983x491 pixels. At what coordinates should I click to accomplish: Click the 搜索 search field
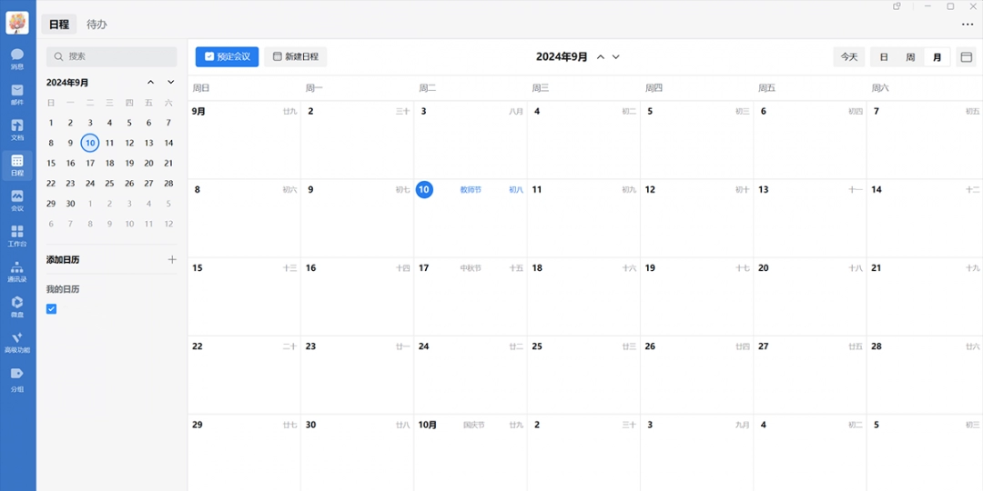tap(112, 56)
